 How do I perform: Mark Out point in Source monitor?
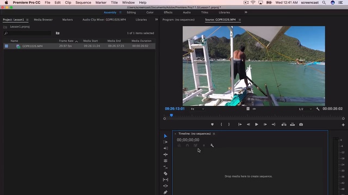point(229,125)
